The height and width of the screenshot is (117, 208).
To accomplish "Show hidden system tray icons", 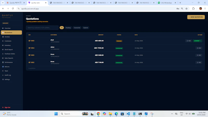I will (172, 114).
